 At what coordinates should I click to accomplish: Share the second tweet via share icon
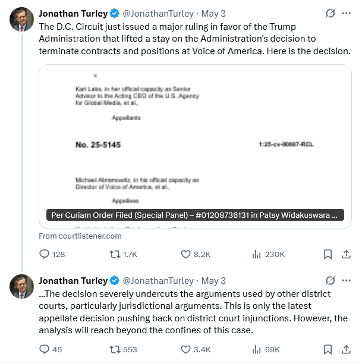point(347,349)
